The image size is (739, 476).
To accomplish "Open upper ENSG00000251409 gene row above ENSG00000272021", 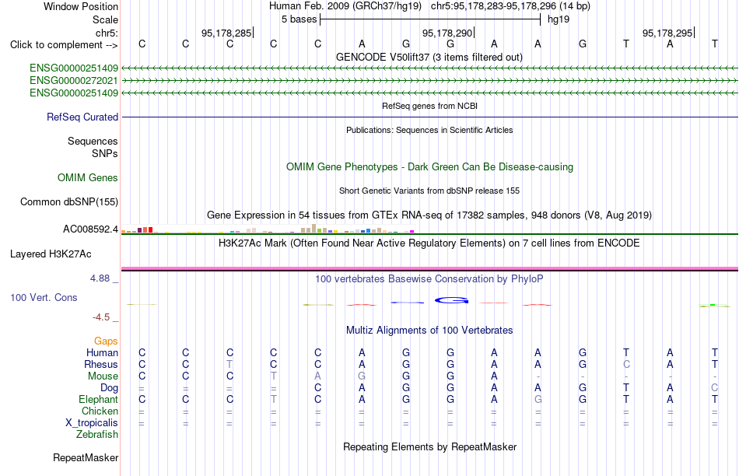I will click(x=74, y=68).
